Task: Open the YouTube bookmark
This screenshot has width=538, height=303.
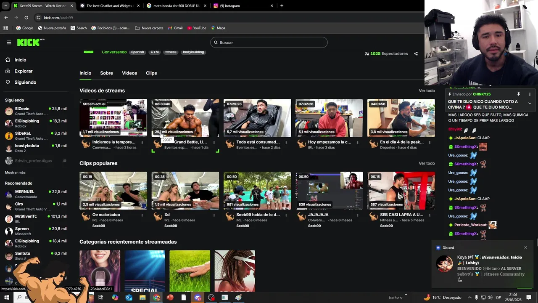Action: pos(197,28)
